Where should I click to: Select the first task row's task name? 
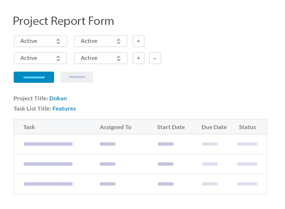point(48,144)
